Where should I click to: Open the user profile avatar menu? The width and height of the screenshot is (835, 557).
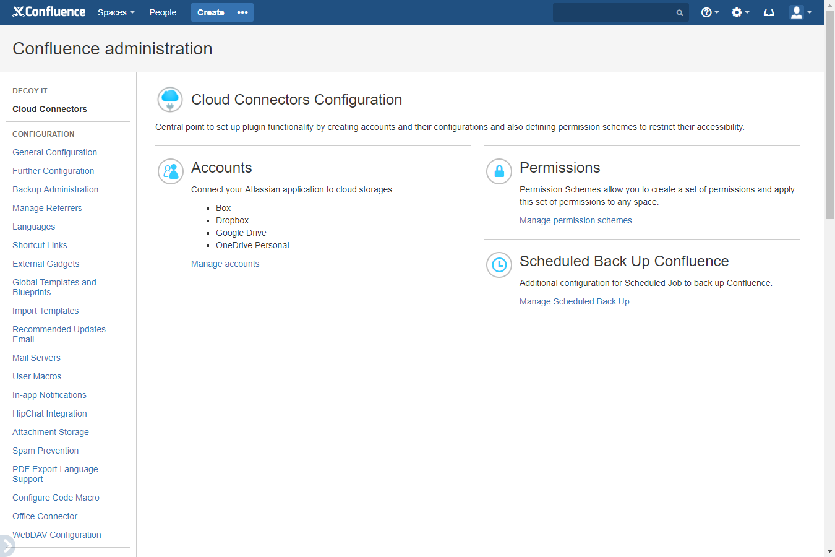click(x=800, y=12)
